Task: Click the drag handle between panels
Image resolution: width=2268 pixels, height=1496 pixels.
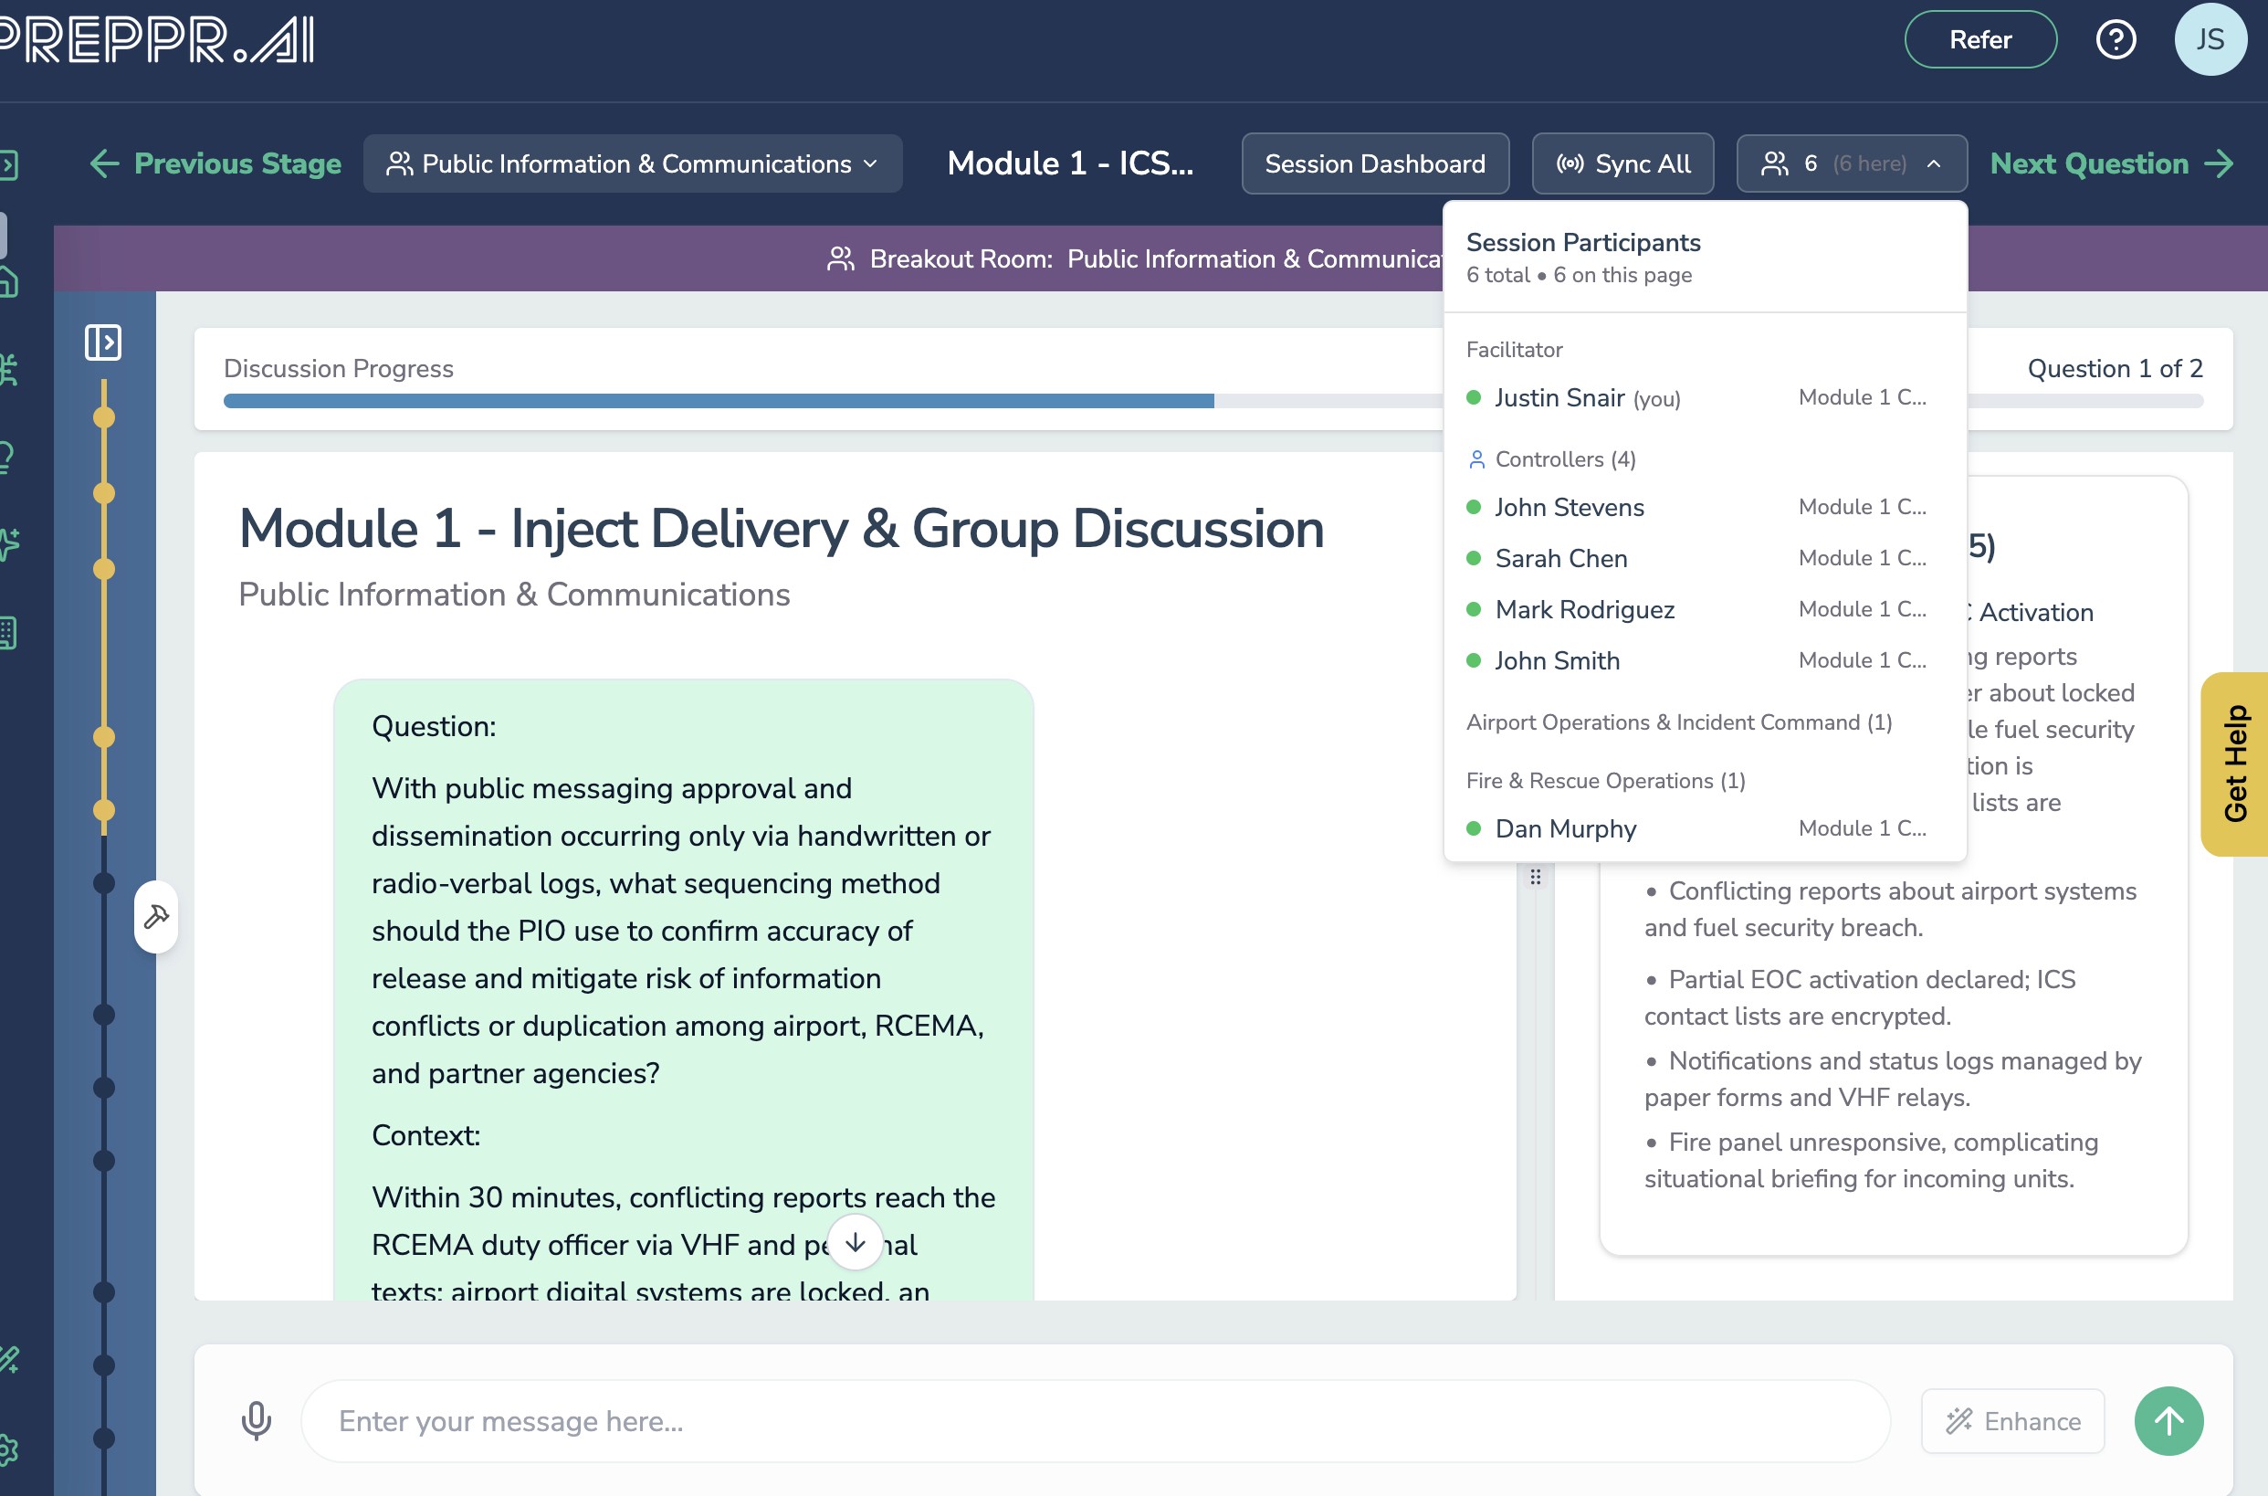Action: (1535, 877)
